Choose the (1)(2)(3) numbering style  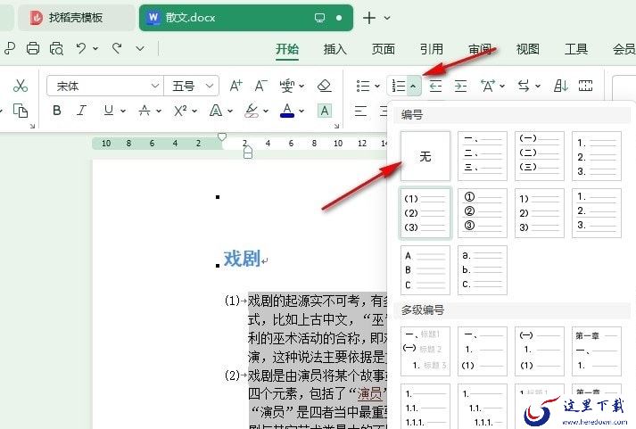click(425, 213)
